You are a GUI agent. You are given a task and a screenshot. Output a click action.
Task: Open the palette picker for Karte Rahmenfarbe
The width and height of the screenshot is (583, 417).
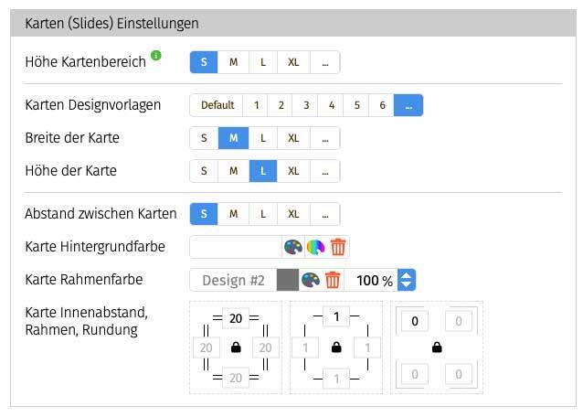pos(311,280)
